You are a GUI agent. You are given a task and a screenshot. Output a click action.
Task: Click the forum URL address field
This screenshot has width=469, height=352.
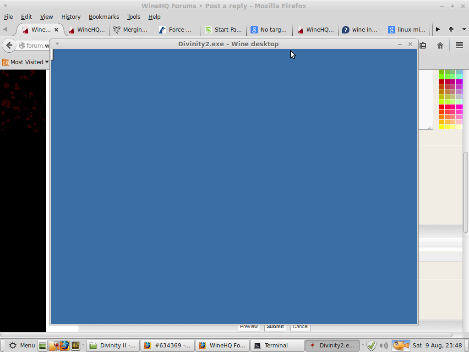coord(33,45)
